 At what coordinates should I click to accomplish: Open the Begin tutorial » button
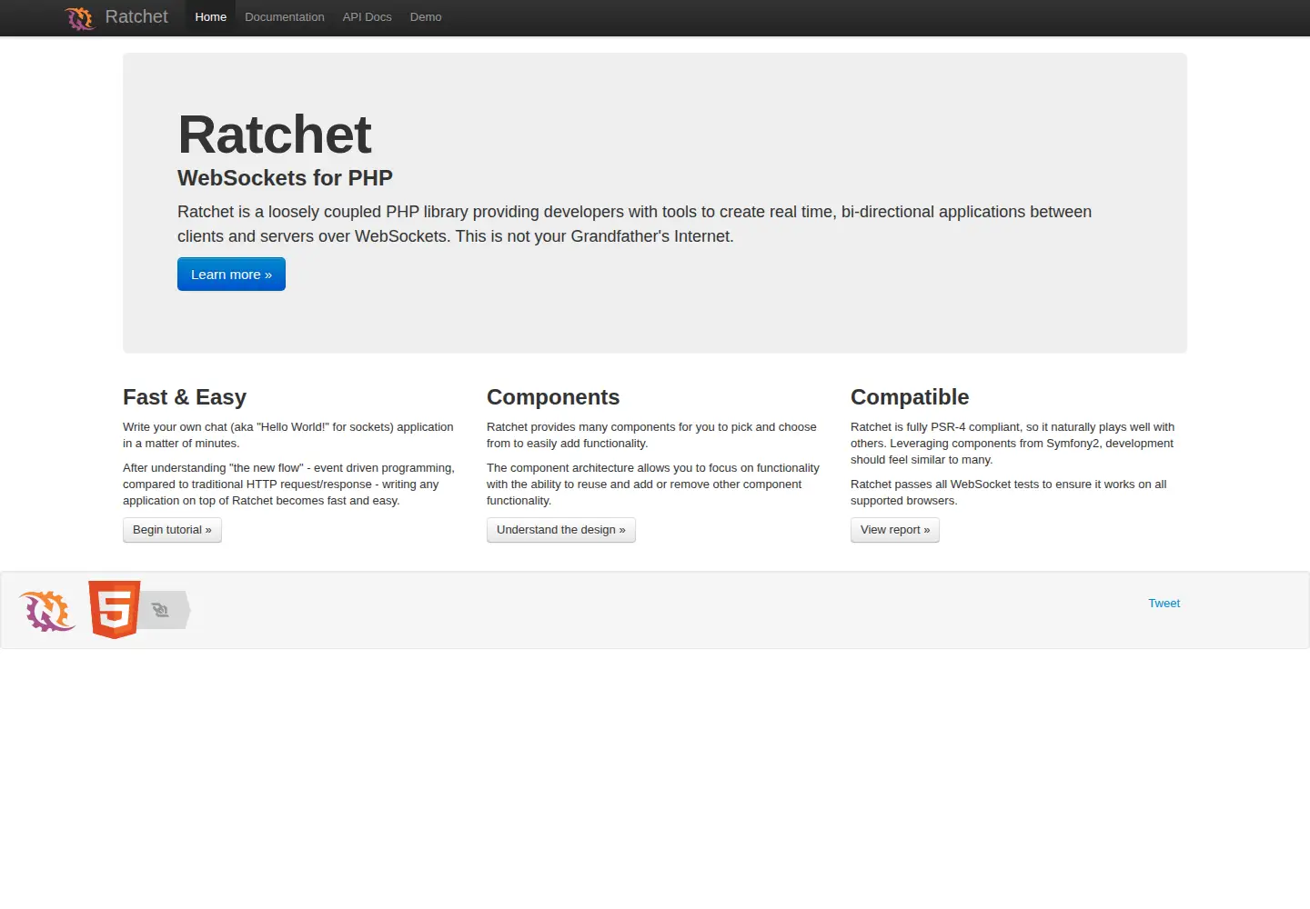coord(172,530)
